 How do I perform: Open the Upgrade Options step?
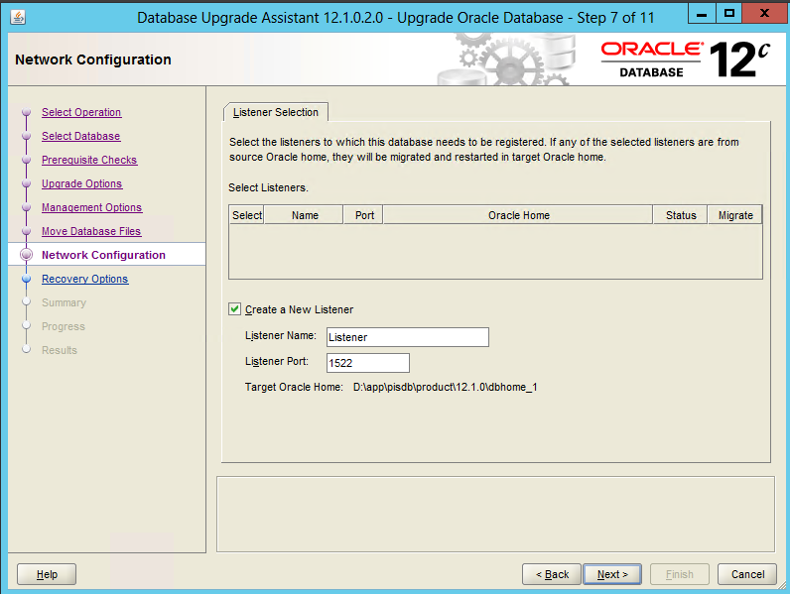[x=81, y=183]
